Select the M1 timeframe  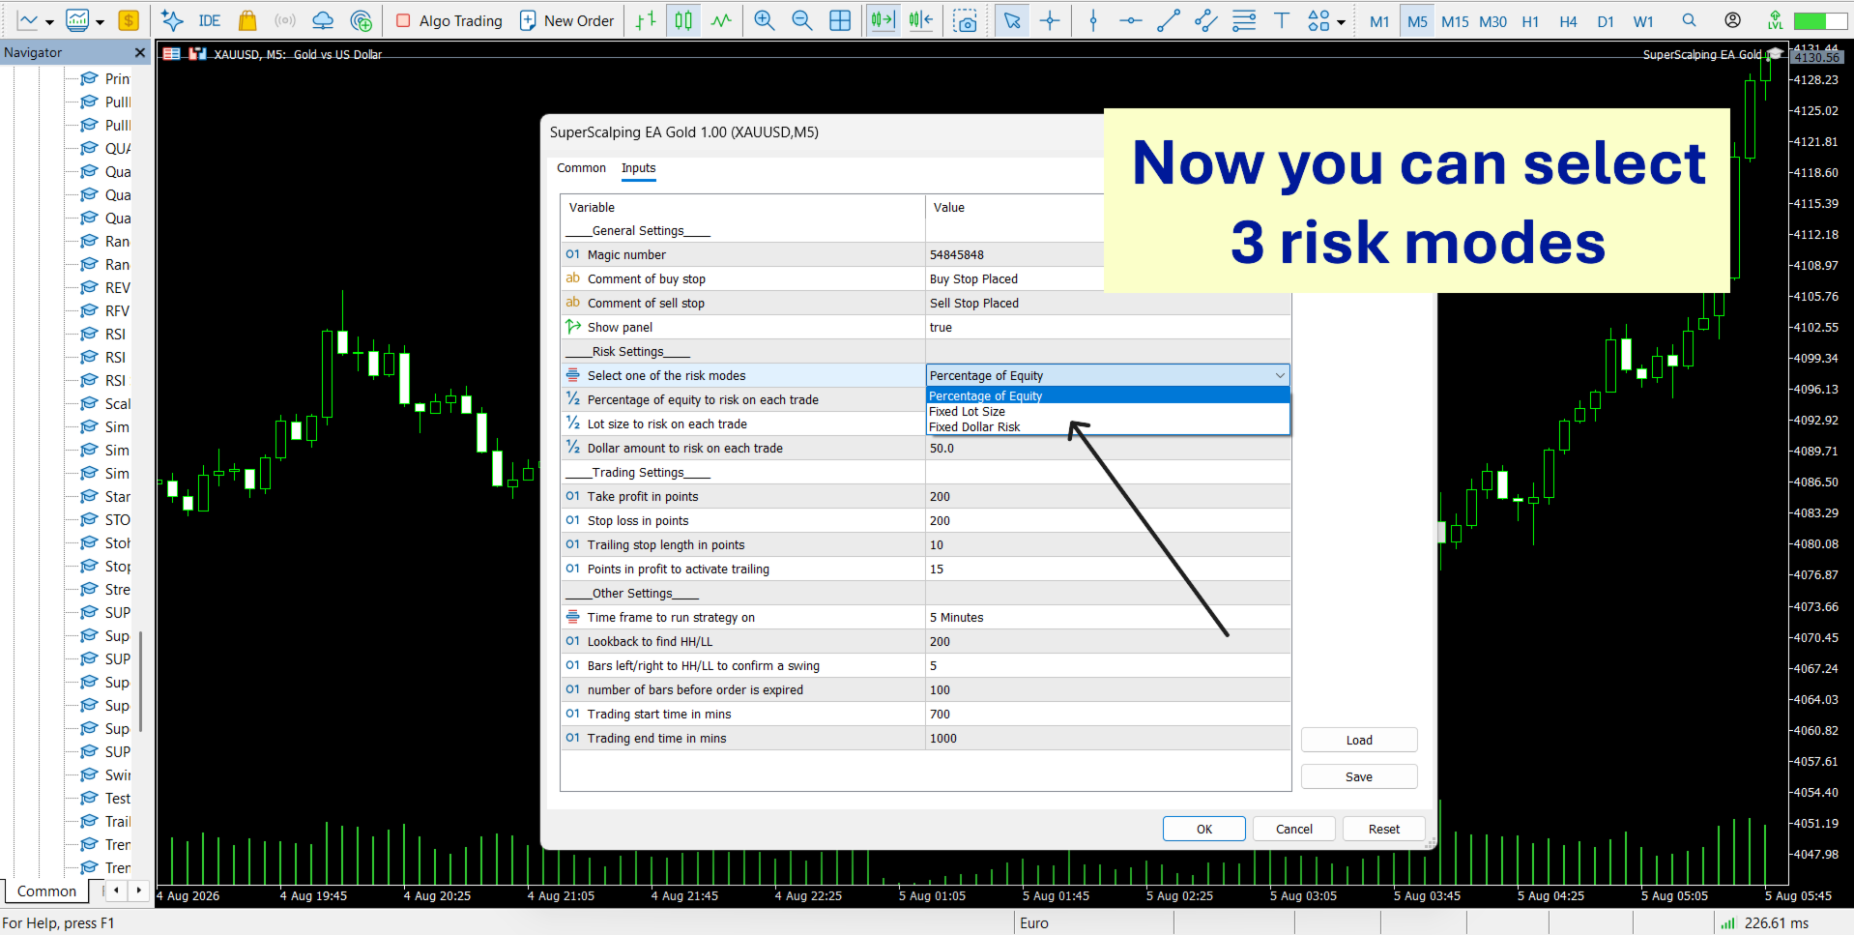click(x=1379, y=21)
